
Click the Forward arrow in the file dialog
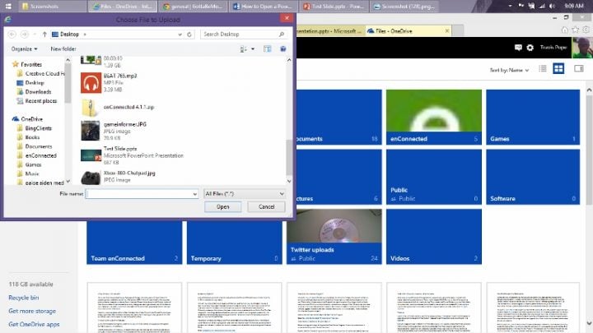pyautogui.click(x=25, y=35)
